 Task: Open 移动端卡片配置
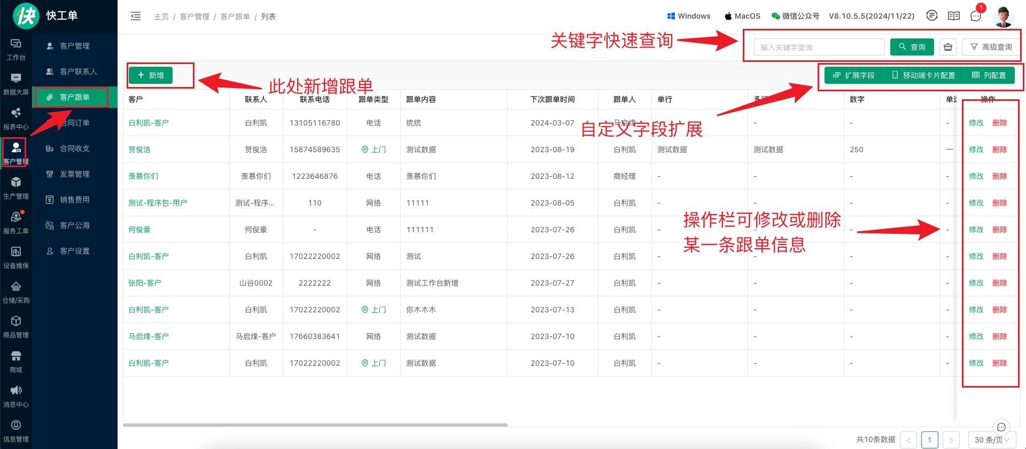[923, 75]
